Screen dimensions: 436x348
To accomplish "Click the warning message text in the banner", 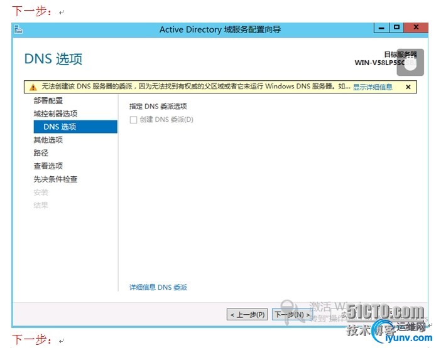I will (x=196, y=87).
